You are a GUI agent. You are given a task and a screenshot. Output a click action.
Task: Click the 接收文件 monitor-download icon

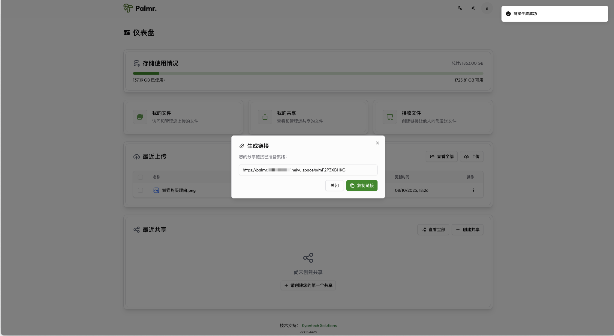(390, 117)
